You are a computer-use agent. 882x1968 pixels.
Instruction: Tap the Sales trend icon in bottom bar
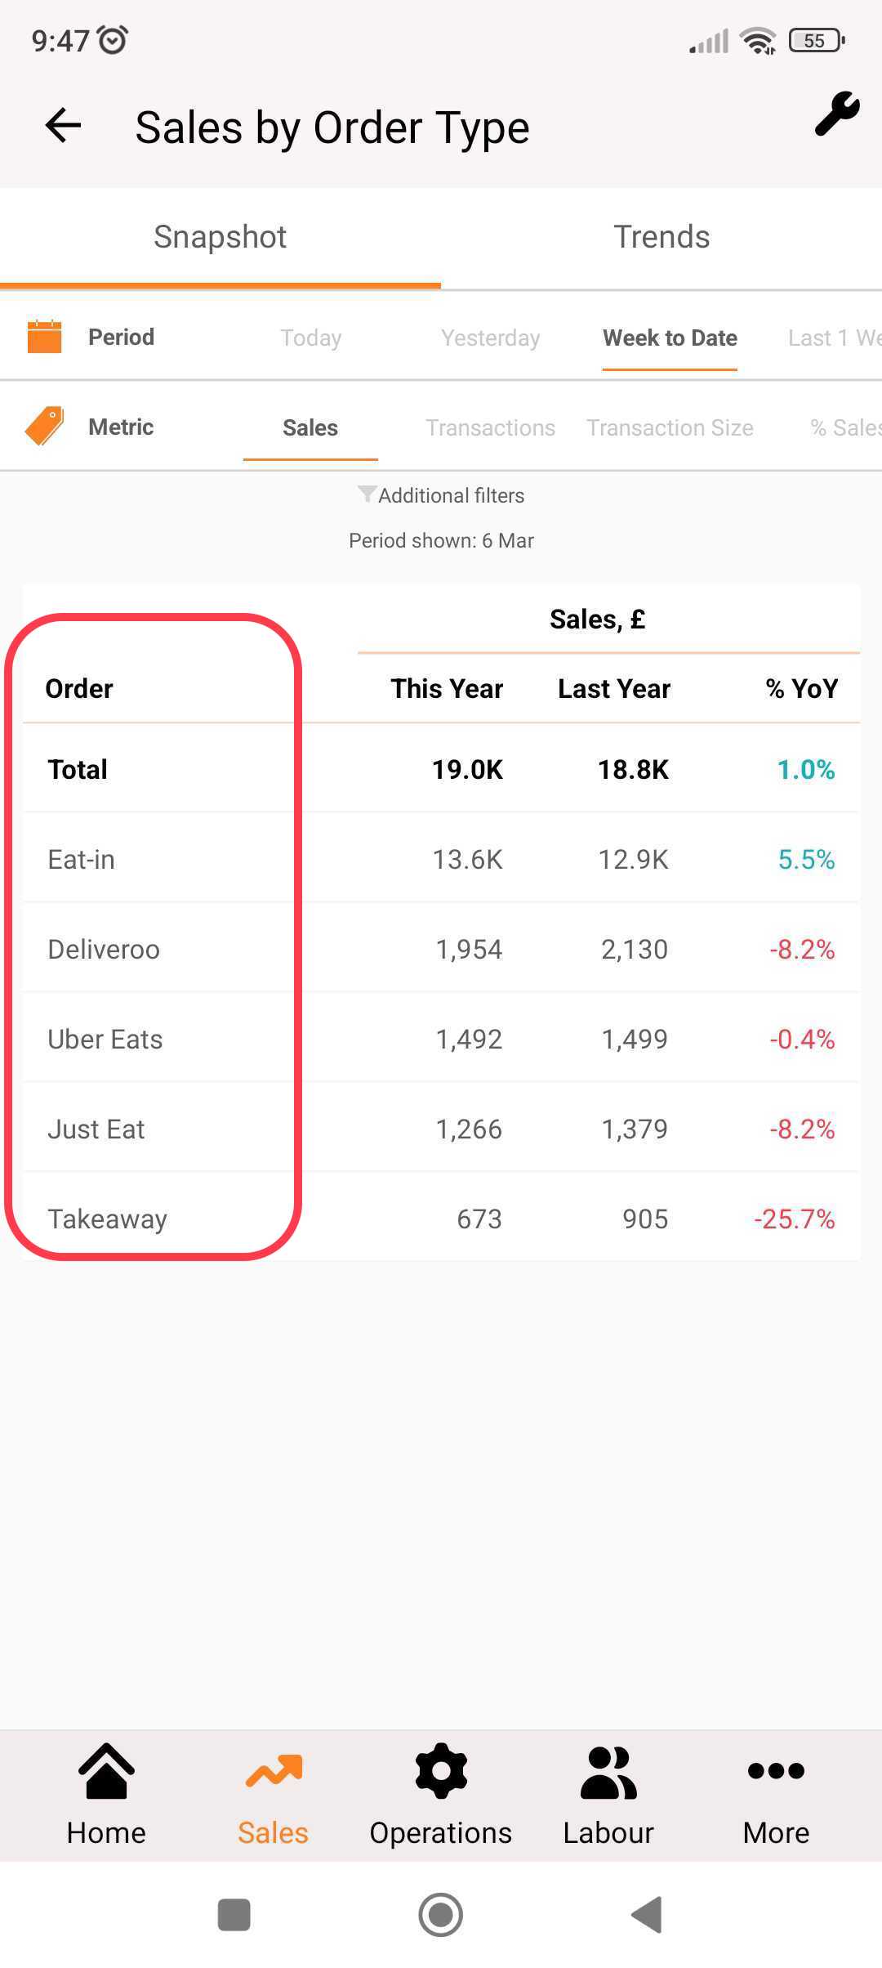click(x=274, y=1770)
